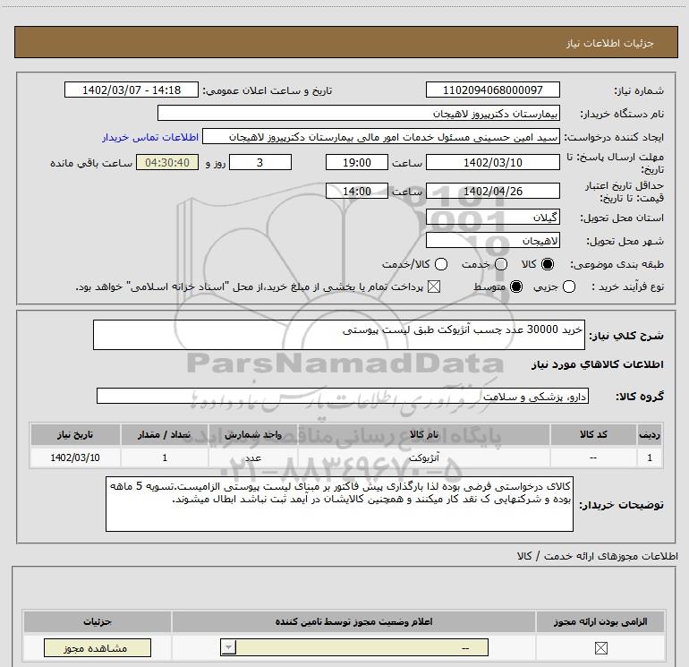Viewport: 689px width, 667px height.
Task: Click the شماره نیاز field 1102094068000097
Action: coord(492,90)
